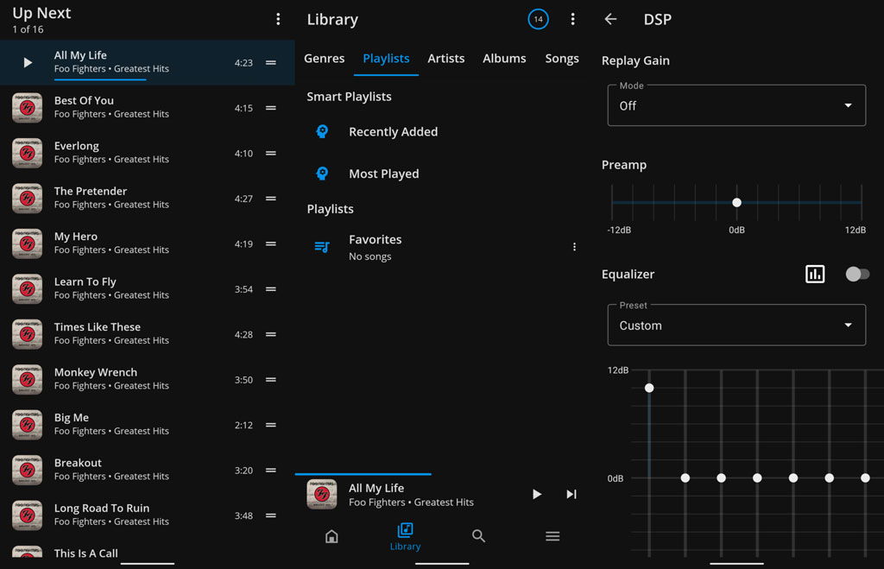Click the reorder handle for All My Life

(x=271, y=62)
